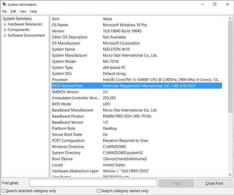
Task: Select the Windows Directory row
Action: (x=136, y=147)
